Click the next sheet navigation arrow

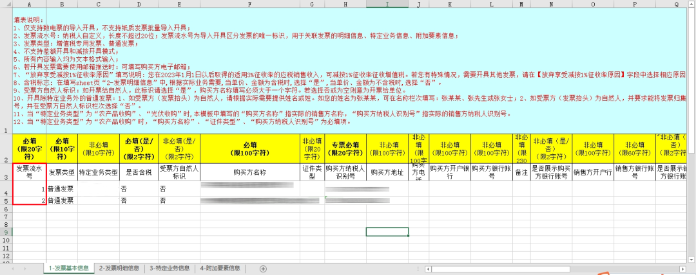(26, 269)
